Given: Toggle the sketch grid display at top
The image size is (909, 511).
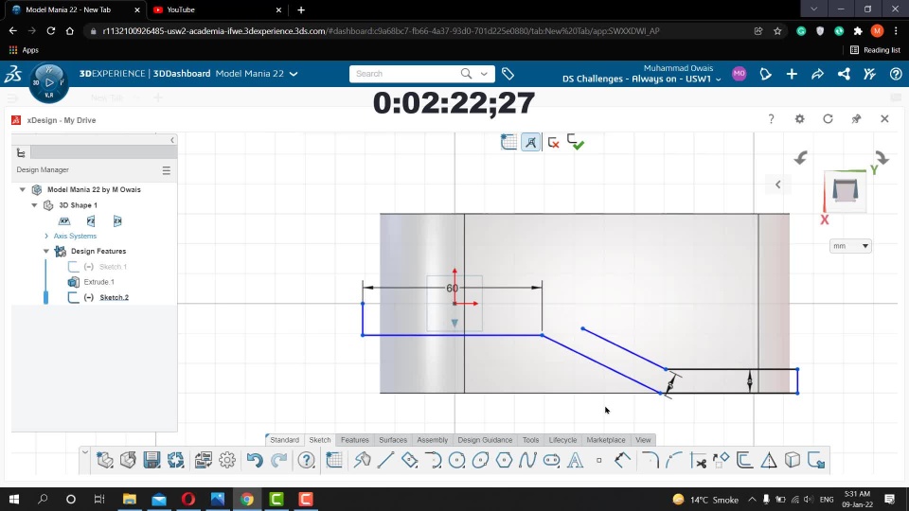Looking at the screenshot, I should (x=508, y=142).
